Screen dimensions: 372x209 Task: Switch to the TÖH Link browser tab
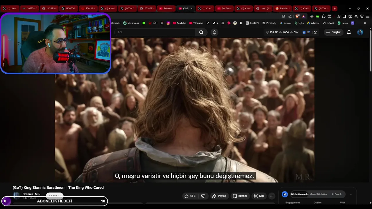[88, 8]
